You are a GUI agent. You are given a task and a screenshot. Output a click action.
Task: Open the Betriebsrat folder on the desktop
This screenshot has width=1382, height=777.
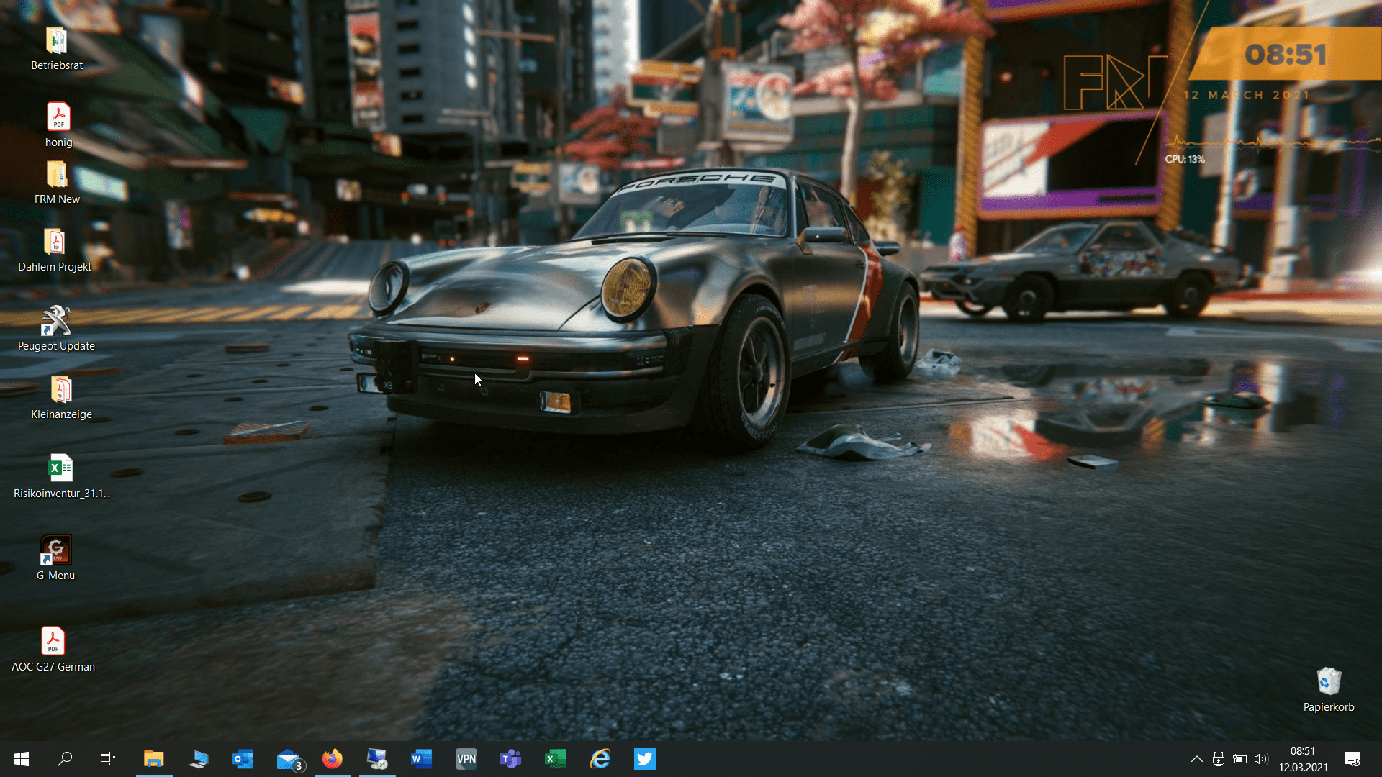click(x=57, y=49)
